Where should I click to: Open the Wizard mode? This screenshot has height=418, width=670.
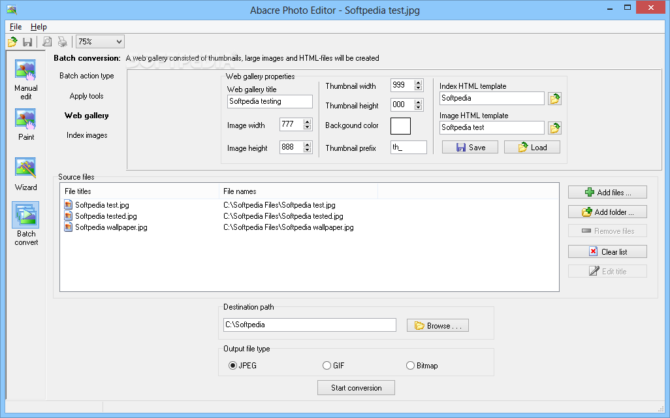click(25, 174)
